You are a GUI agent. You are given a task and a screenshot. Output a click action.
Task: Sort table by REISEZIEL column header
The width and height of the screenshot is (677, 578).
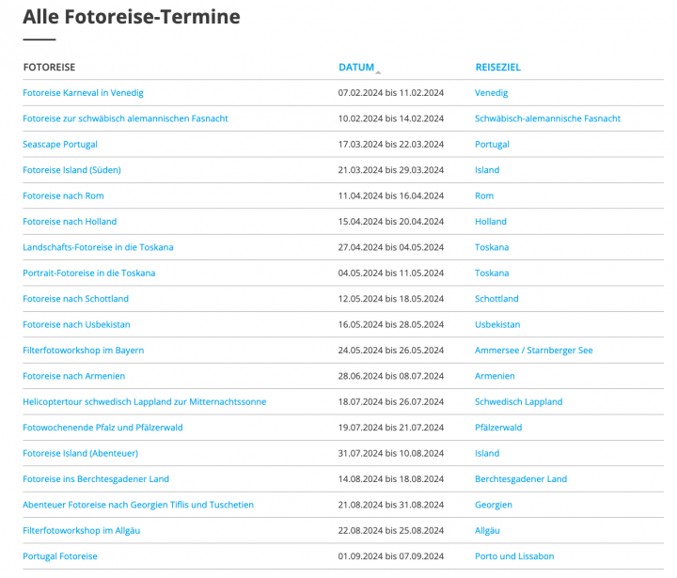[497, 68]
